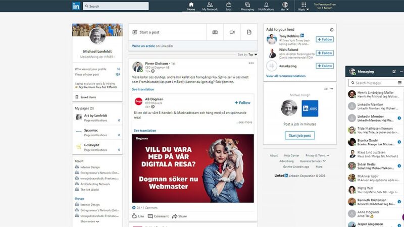Image resolution: width=404 pixels, height=227 pixels.
Task: Focus the Search messages field
Action: (x=373, y=83)
